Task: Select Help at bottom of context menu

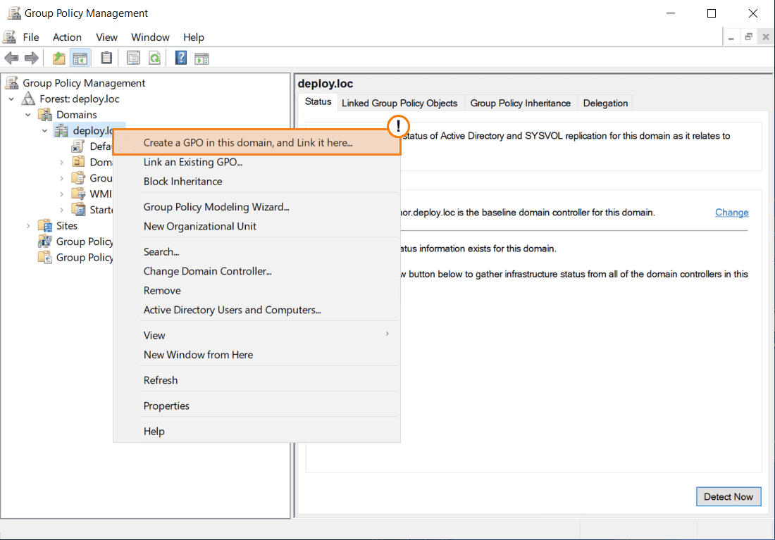Action: click(x=256, y=432)
